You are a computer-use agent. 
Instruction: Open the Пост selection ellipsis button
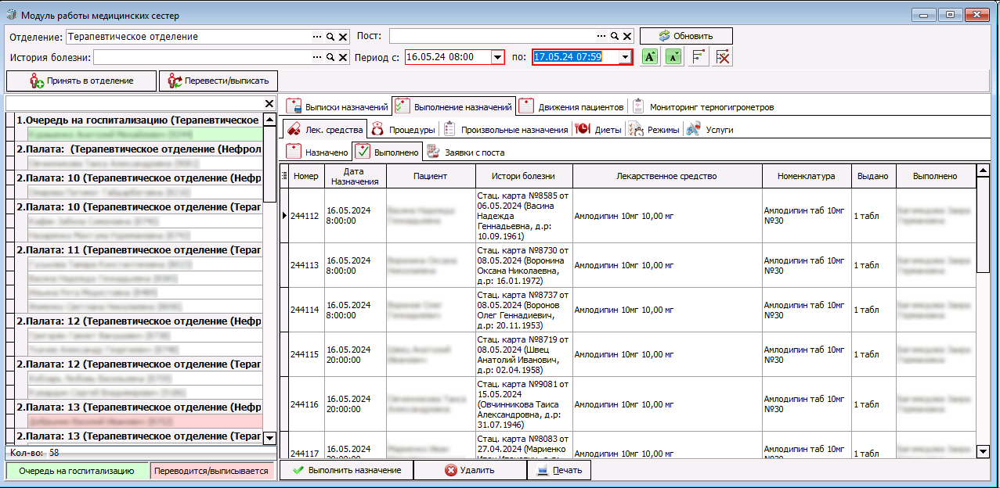602,37
